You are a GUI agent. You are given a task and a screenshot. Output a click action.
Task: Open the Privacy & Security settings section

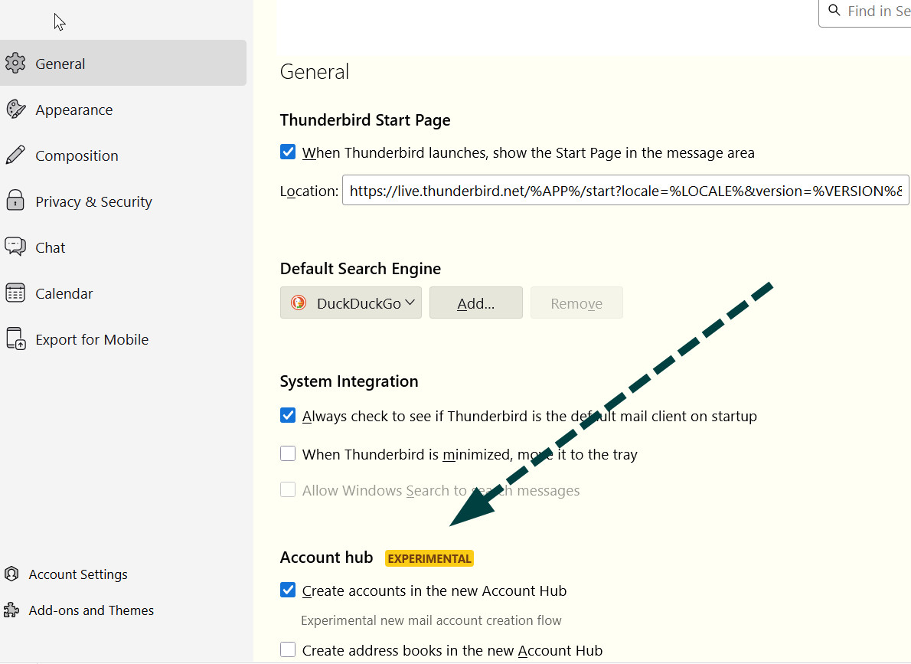93,201
